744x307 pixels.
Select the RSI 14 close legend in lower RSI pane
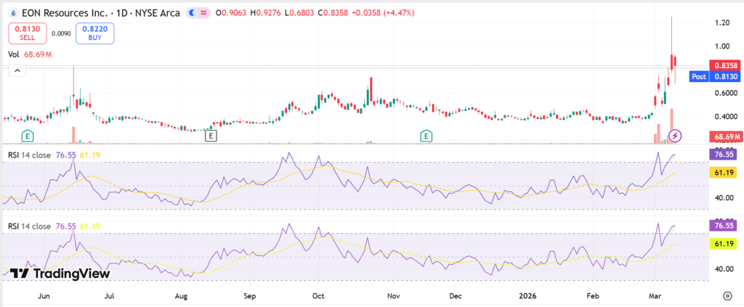click(x=29, y=226)
